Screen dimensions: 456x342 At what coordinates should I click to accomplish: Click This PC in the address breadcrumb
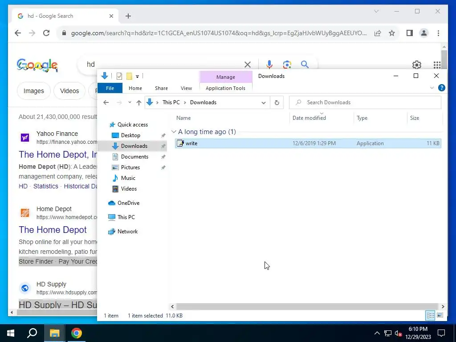tap(171, 102)
